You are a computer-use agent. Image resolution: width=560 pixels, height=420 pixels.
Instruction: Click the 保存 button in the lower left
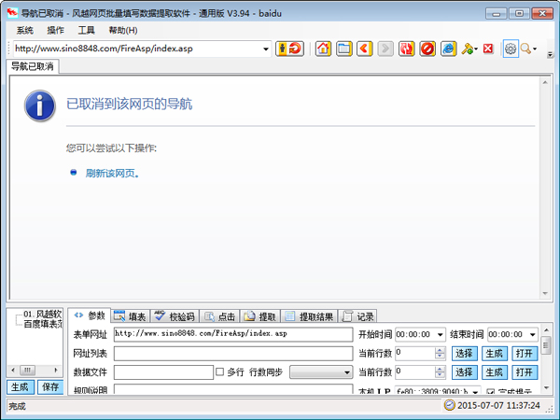[50, 386]
